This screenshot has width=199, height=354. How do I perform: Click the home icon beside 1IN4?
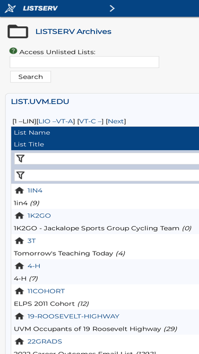coord(20,191)
